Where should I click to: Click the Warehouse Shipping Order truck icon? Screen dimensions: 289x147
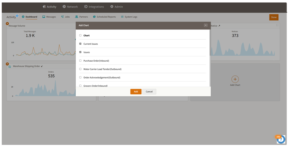click(10, 67)
